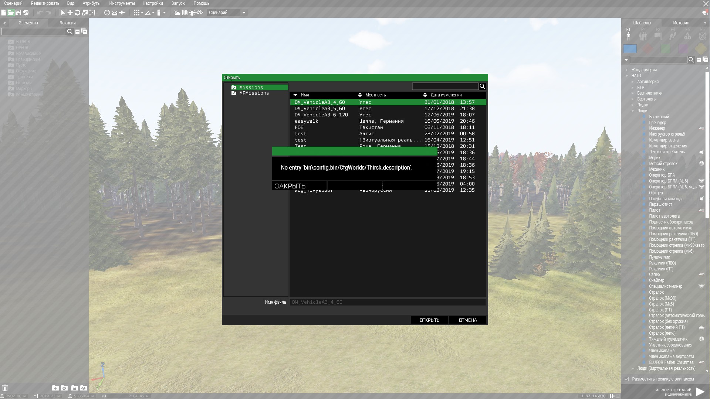The width and height of the screenshot is (710, 399).
Task: Toggle the MPMissions folder checkbox
Action: click(234, 93)
